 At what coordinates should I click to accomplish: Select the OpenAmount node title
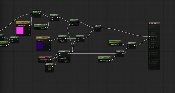pyautogui.click(x=113, y=41)
